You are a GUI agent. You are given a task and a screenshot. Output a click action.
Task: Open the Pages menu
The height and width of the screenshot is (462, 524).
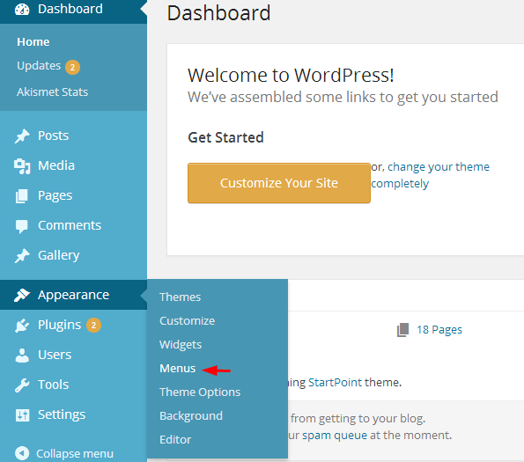click(73, 195)
